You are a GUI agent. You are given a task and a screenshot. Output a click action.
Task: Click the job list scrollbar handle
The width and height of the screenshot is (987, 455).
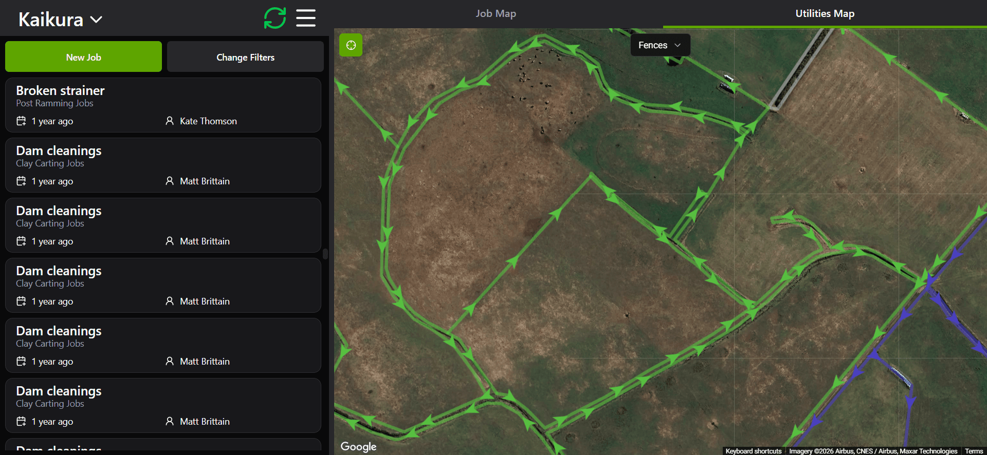click(325, 254)
